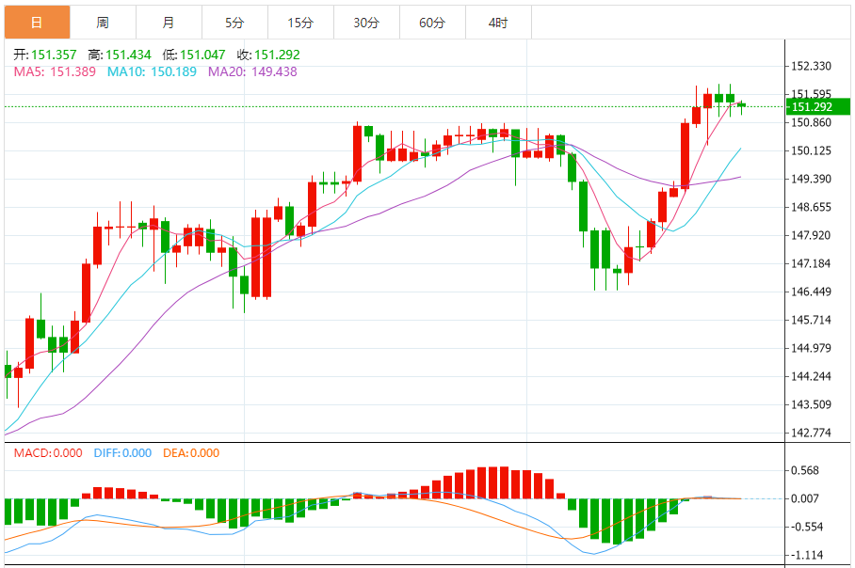
Task: Click the green current price tag 151.292
Action: [818, 107]
